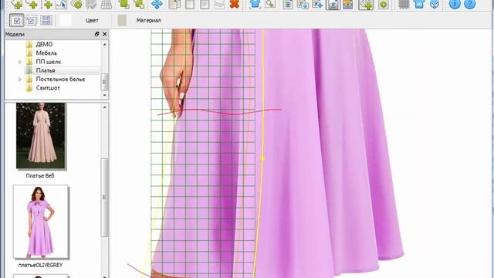Select the Свитшот folder
The image size is (494, 278).
point(48,88)
